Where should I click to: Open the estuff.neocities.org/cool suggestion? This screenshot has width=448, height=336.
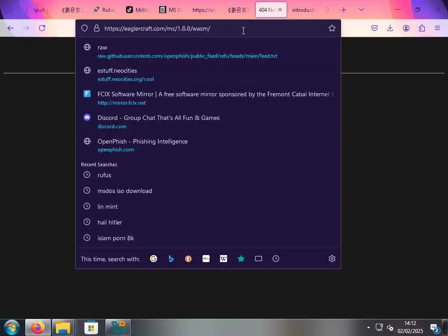[208, 74]
